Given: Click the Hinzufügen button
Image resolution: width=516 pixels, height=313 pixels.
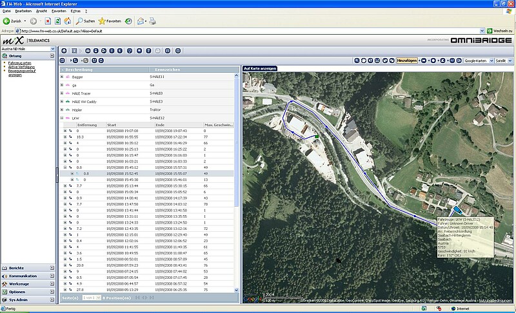Looking at the screenshot, I should coord(407,61).
